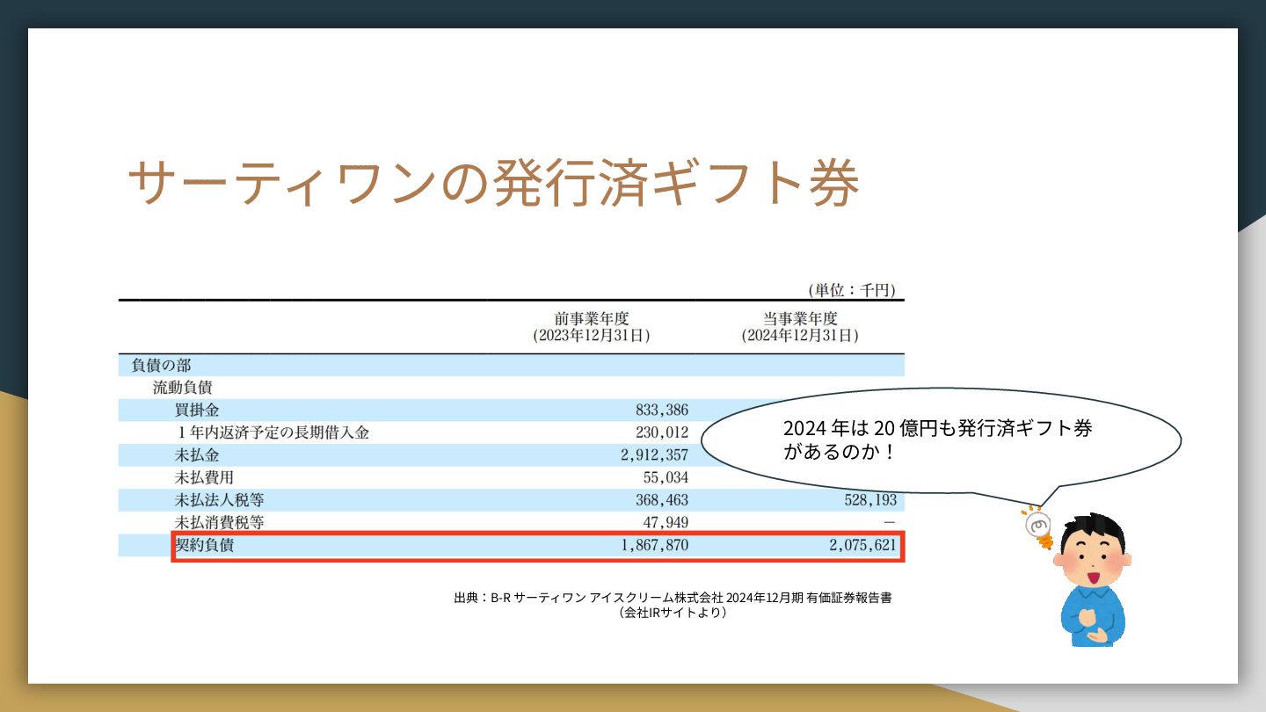Click the (2024年12月31日) date label
The image size is (1266, 712).
pyautogui.click(x=800, y=335)
